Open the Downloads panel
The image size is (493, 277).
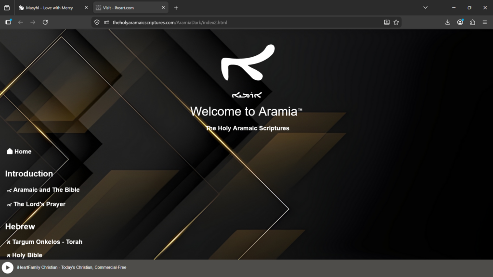(447, 22)
